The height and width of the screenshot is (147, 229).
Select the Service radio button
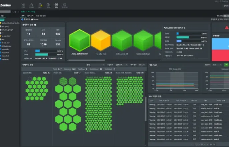coord(32,19)
